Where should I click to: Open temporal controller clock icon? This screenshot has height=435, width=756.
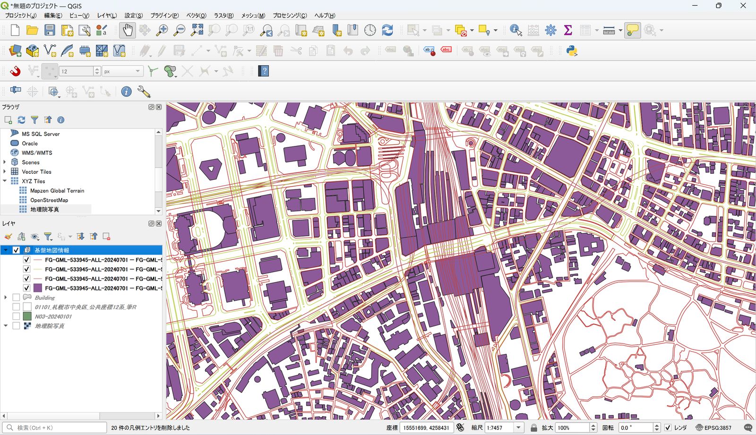370,30
